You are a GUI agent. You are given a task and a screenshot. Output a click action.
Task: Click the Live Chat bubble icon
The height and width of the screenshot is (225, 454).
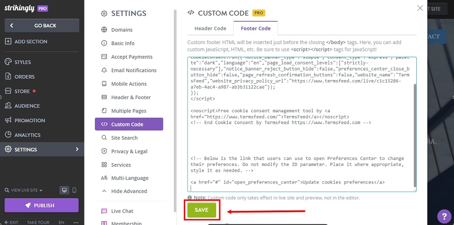coord(104,211)
